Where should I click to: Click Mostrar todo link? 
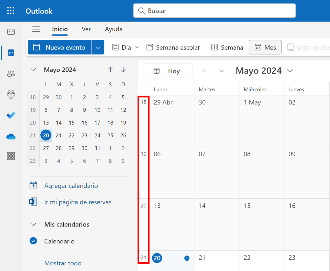pyautogui.click(x=63, y=263)
